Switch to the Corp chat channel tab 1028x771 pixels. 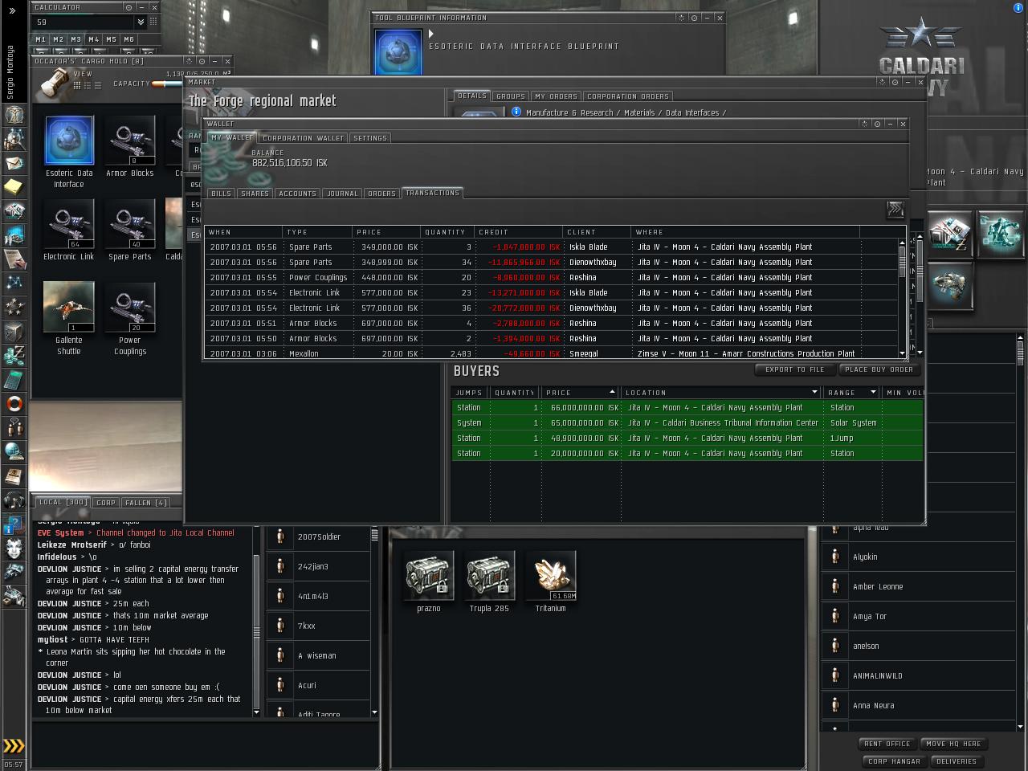(x=106, y=503)
